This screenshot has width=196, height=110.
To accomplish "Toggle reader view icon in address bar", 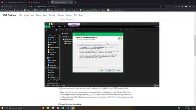I will pos(160,6).
